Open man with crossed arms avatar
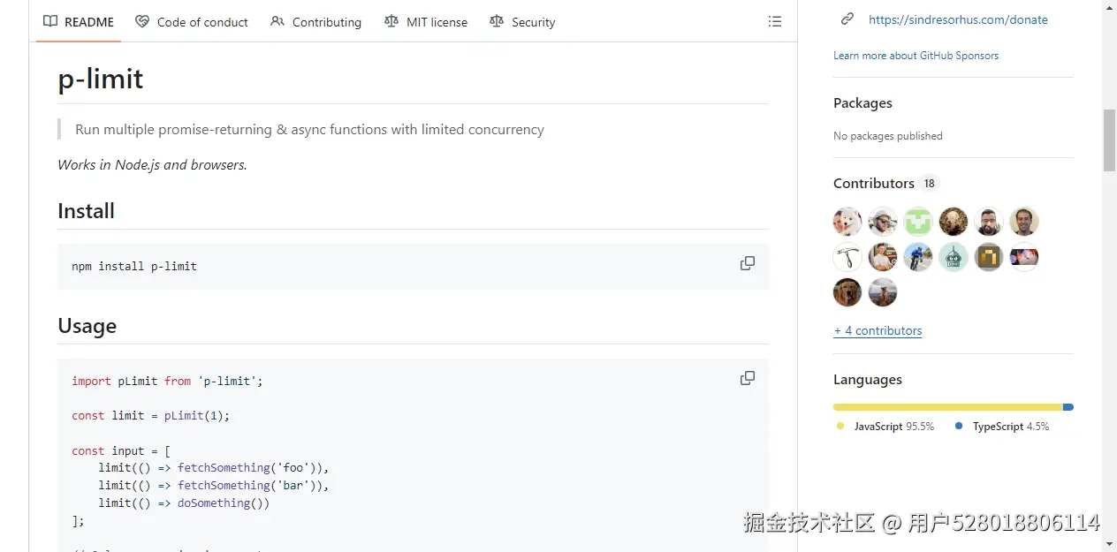The image size is (1117, 552). 883,257
